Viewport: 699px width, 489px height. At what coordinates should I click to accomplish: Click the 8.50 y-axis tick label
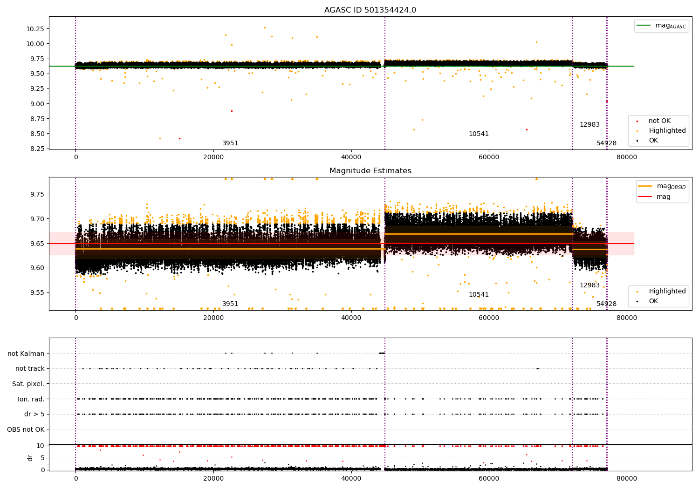(37, 134)
